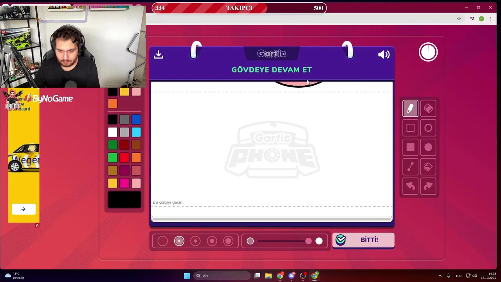The image size is (501, 282).
Task: Open File Explorer from the taskbar
Action: pyautogui.click(x=269, y=276)
